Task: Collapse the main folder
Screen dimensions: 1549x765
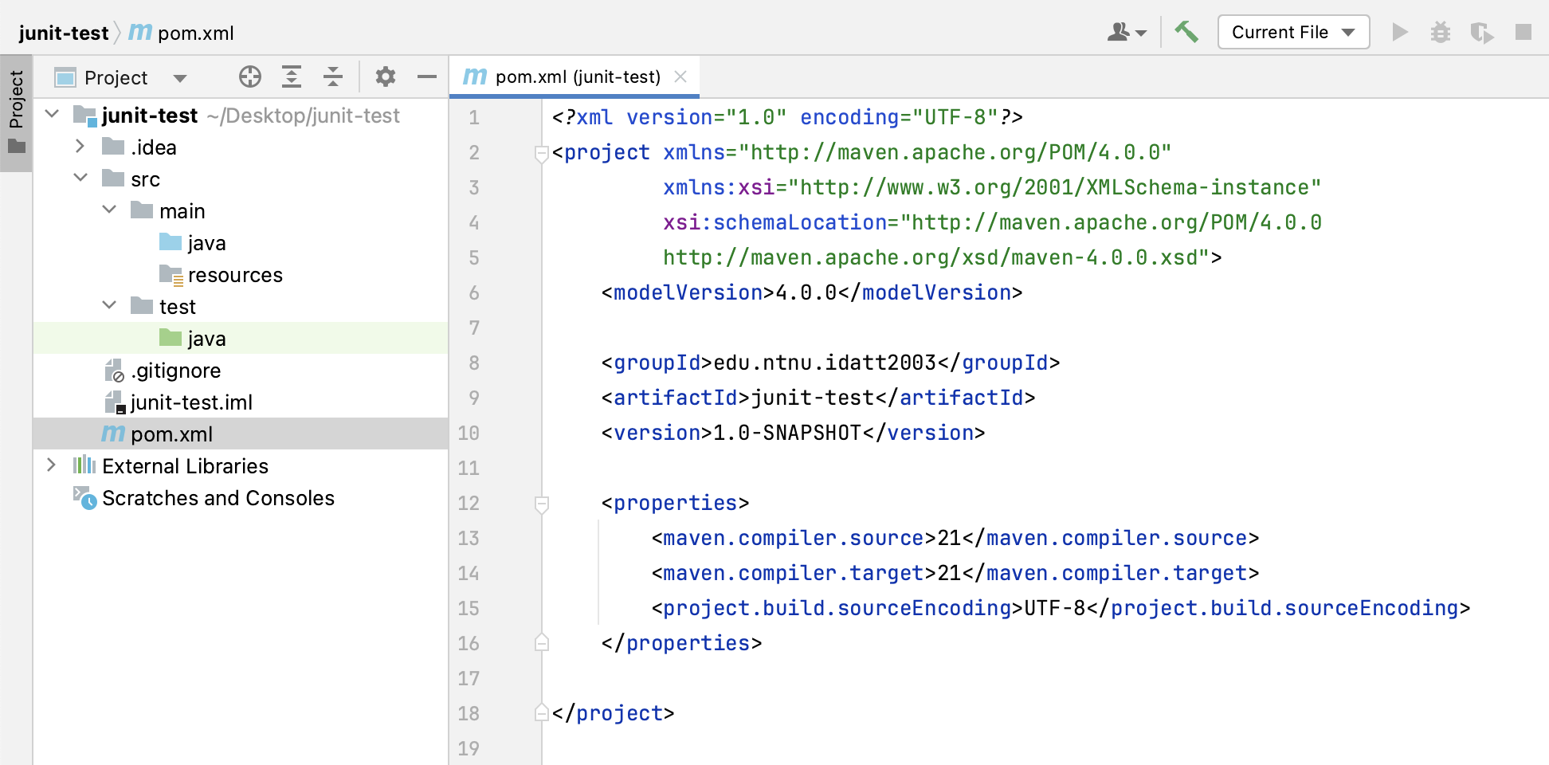Action: pos(109,210)
